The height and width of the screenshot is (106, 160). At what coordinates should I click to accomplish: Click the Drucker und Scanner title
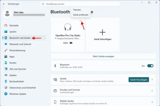coord(70,90)
